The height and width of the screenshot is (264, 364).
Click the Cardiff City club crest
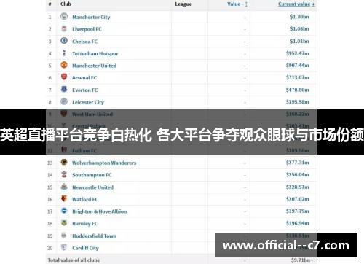64,247
